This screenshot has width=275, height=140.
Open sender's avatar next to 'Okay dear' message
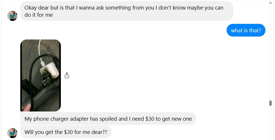click(12, 16)
